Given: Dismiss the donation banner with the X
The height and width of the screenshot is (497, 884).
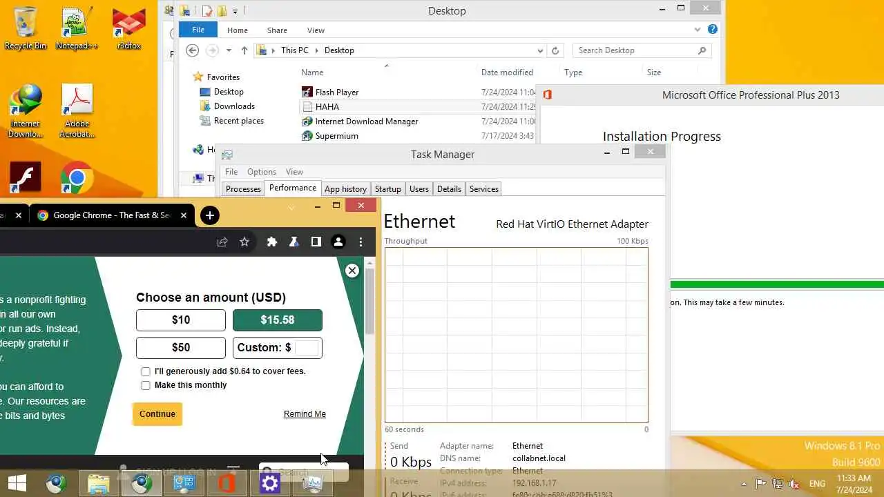Looking at the screenshot, I should tap(352, 271).
